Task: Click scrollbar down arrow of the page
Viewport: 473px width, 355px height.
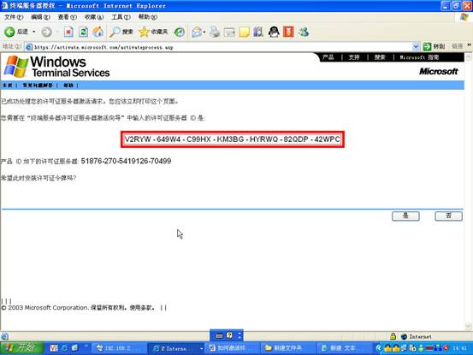Action: point(469,327)
